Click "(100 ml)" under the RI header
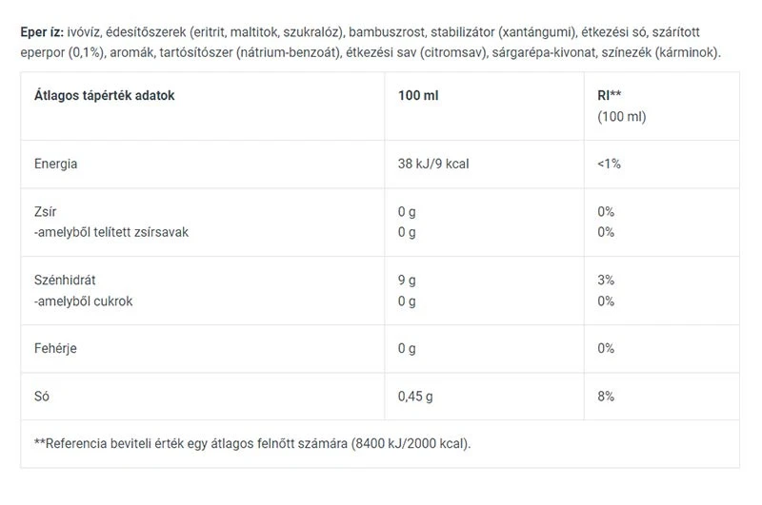762x505 pixels. coord(621,116)
